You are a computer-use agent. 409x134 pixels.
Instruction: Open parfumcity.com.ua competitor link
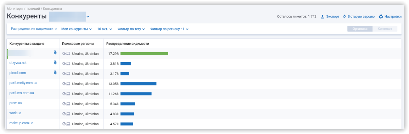click(x=23, y=83)
